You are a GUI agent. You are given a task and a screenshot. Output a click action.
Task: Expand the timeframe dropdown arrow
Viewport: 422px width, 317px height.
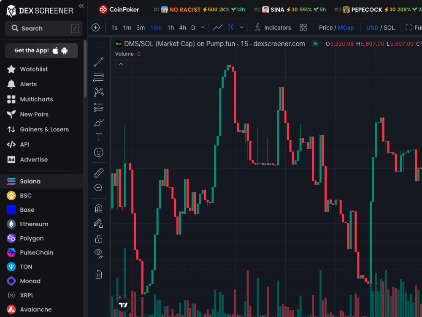[x=203, y=27]
